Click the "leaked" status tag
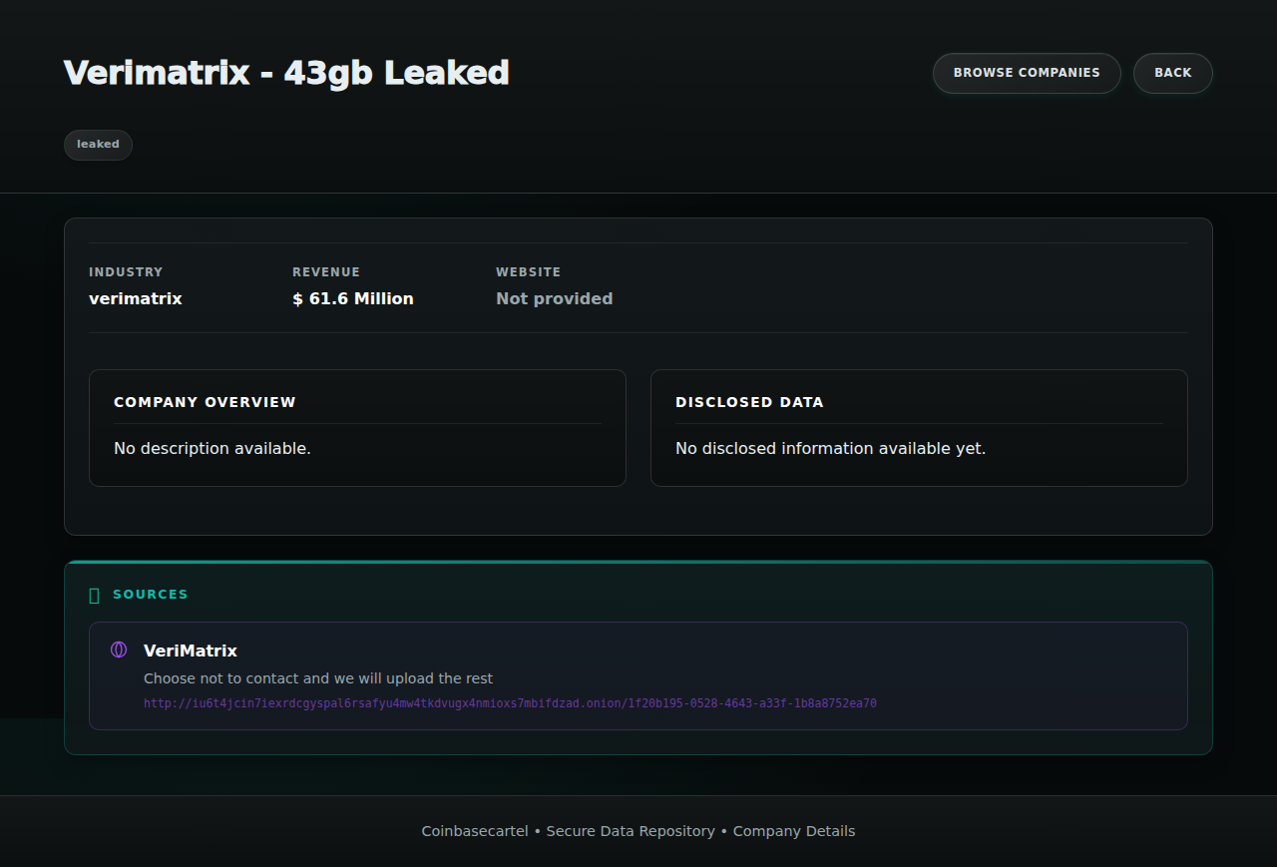This screenshot has height=867, width=1277. 98,145
